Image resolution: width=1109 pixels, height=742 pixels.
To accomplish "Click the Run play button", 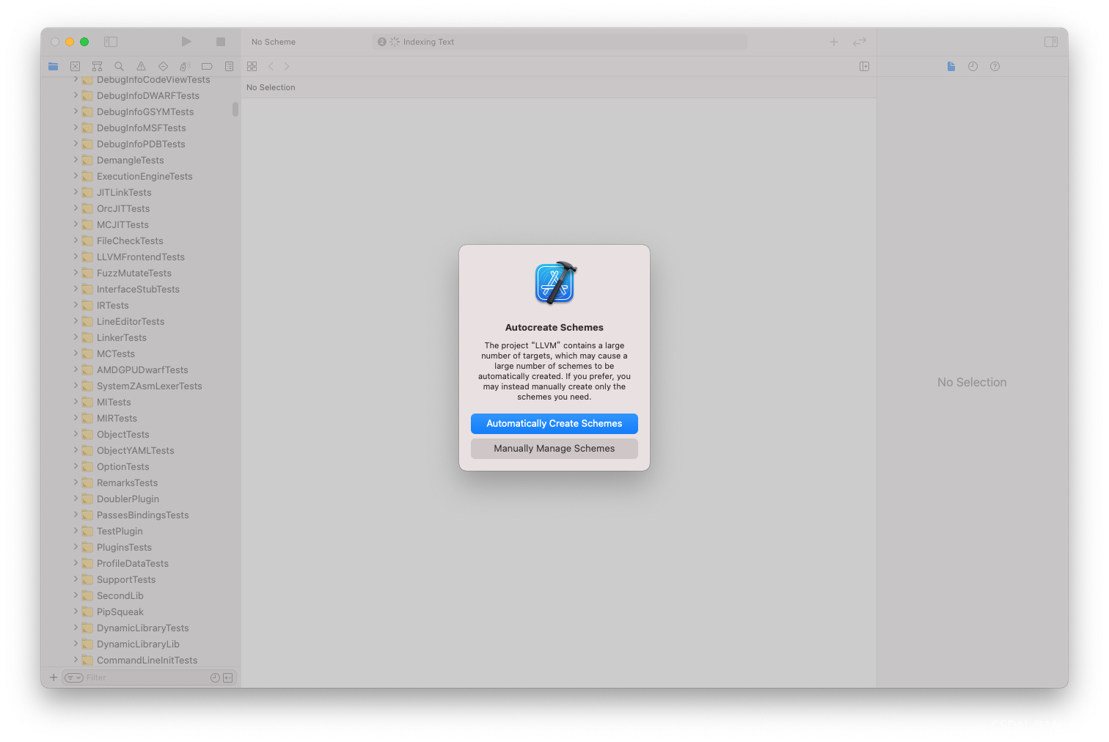I will (186, 42).
